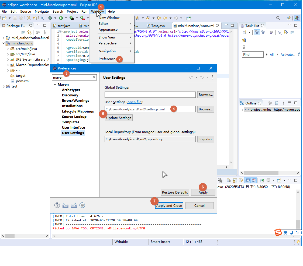Click the Debug bug icon in toolbar

point(50,18)
